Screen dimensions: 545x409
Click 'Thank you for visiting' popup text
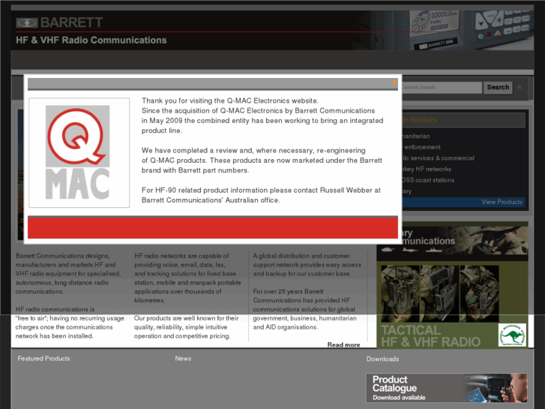(229, 101)
